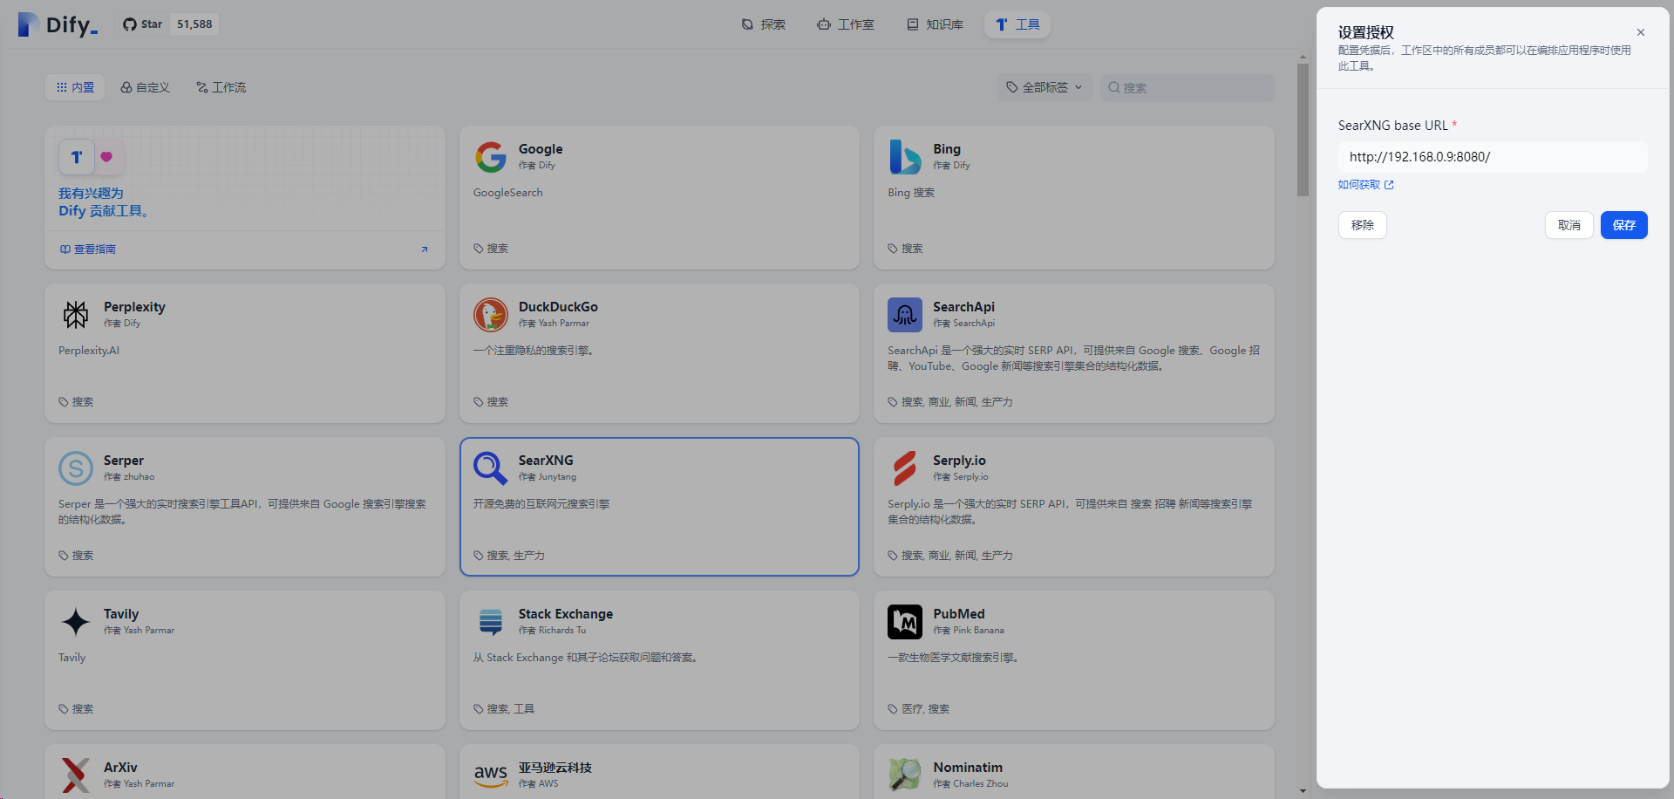Click the Nominatim map icon
Image resolution: width=1674 pixels, height=799 pixels.
[x=905, y=775]
